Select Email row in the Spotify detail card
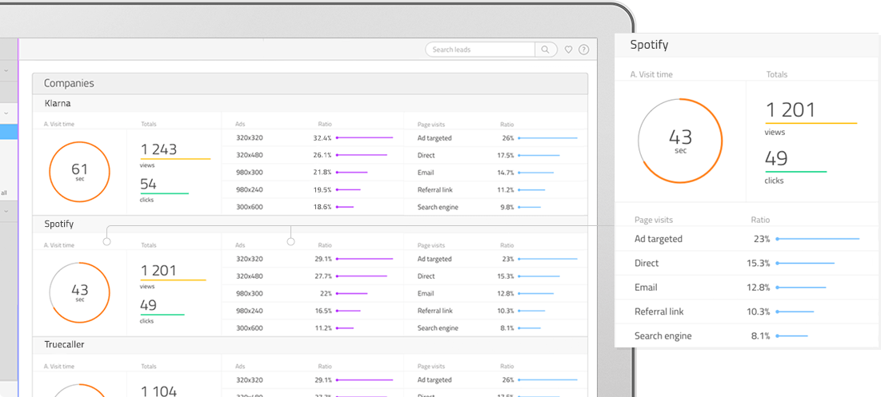This screenshot has width=881, height=397. coord(747,287)
